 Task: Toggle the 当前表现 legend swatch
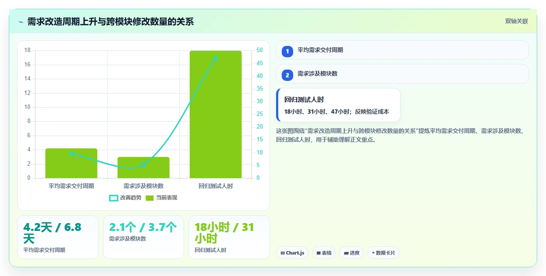pyautogui.click(x=150, y=198)
